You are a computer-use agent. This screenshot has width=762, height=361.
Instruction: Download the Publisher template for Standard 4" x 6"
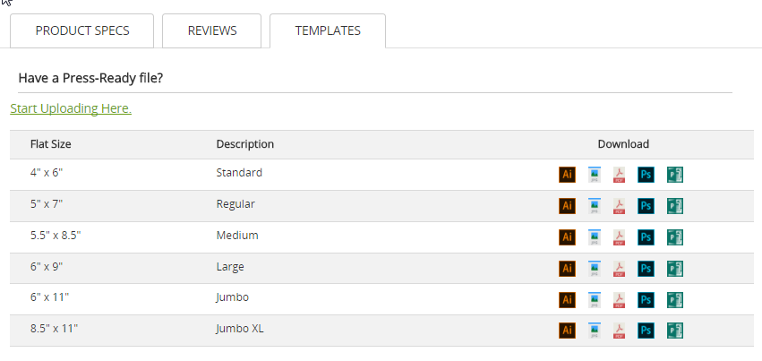(675, 175)
